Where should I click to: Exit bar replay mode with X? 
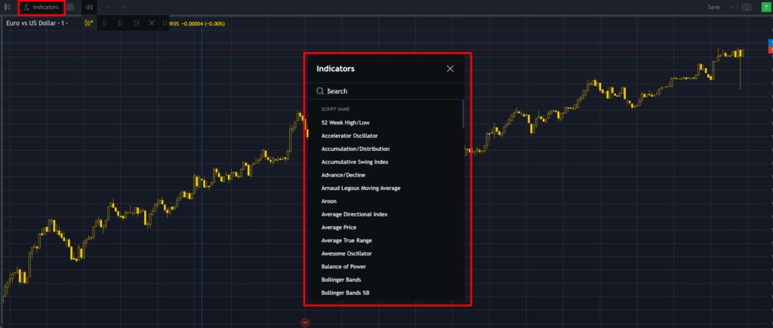click(152, 23)
